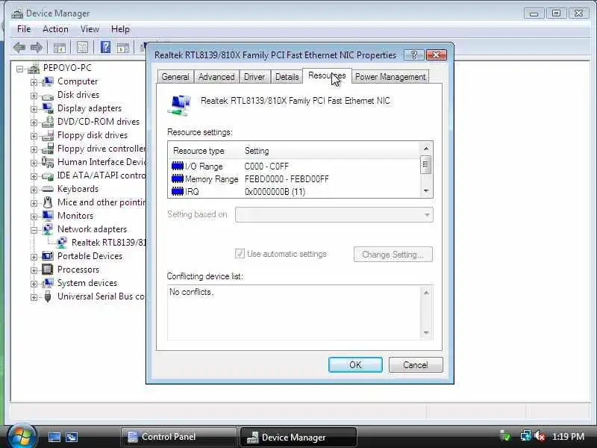
Task: Select the Portable Devices icon
Action: [x=48, y=256]
